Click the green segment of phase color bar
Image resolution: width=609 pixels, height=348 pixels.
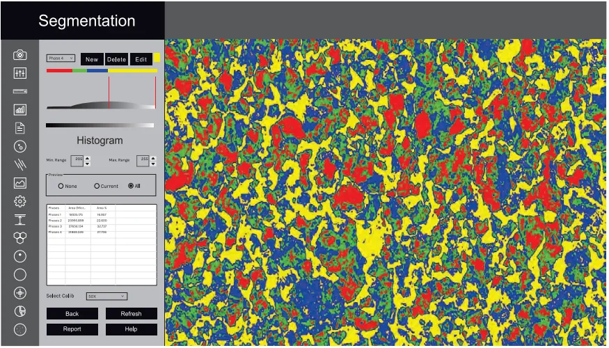click(x=79, y=71)
